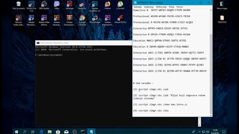This screenshot has height=134, width=239.
Task: Click the Education NW6C2 key line
Action: (x=159, y=41)
